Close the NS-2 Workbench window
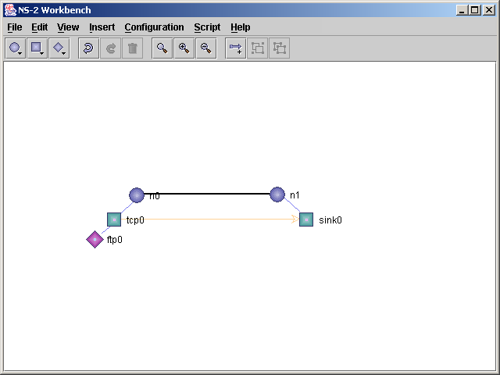Image resolution: width=500 pixels, height=375 pixels. [489, 10]
